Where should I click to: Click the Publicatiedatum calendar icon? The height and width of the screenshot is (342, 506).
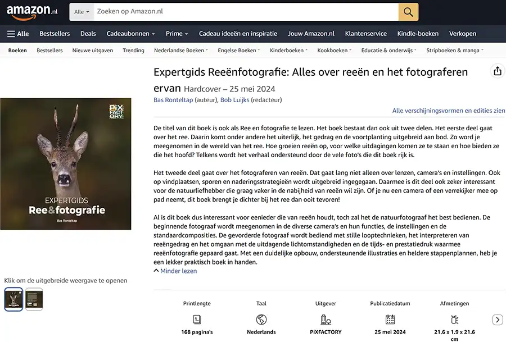pyautogui.click(x=390, y=320)
